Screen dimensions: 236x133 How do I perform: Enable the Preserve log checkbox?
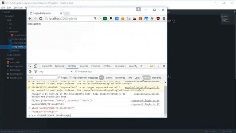76,71
